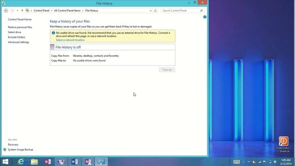Open the blue help question icon
This screenshot has width=295, height=166.
tap(205, 17)
